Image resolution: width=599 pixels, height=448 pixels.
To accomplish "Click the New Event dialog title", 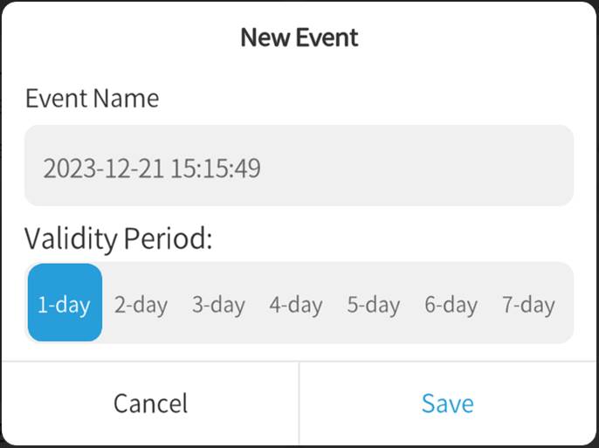I will [x=299, y=38].
